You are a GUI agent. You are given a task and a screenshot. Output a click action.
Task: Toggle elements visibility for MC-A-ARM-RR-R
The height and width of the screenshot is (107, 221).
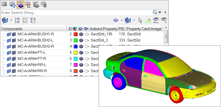tap(14, 71)
